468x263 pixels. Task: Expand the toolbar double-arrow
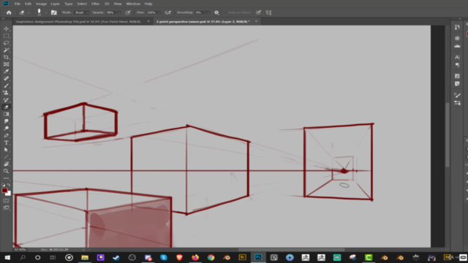[3, 19]
